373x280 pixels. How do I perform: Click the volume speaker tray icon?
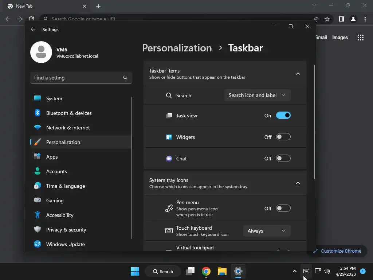[x=327, y=271]
